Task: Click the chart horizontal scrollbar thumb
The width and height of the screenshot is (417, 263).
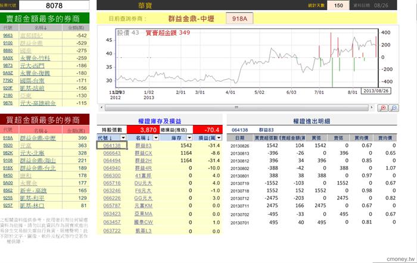Action: [x=236, y=108]
